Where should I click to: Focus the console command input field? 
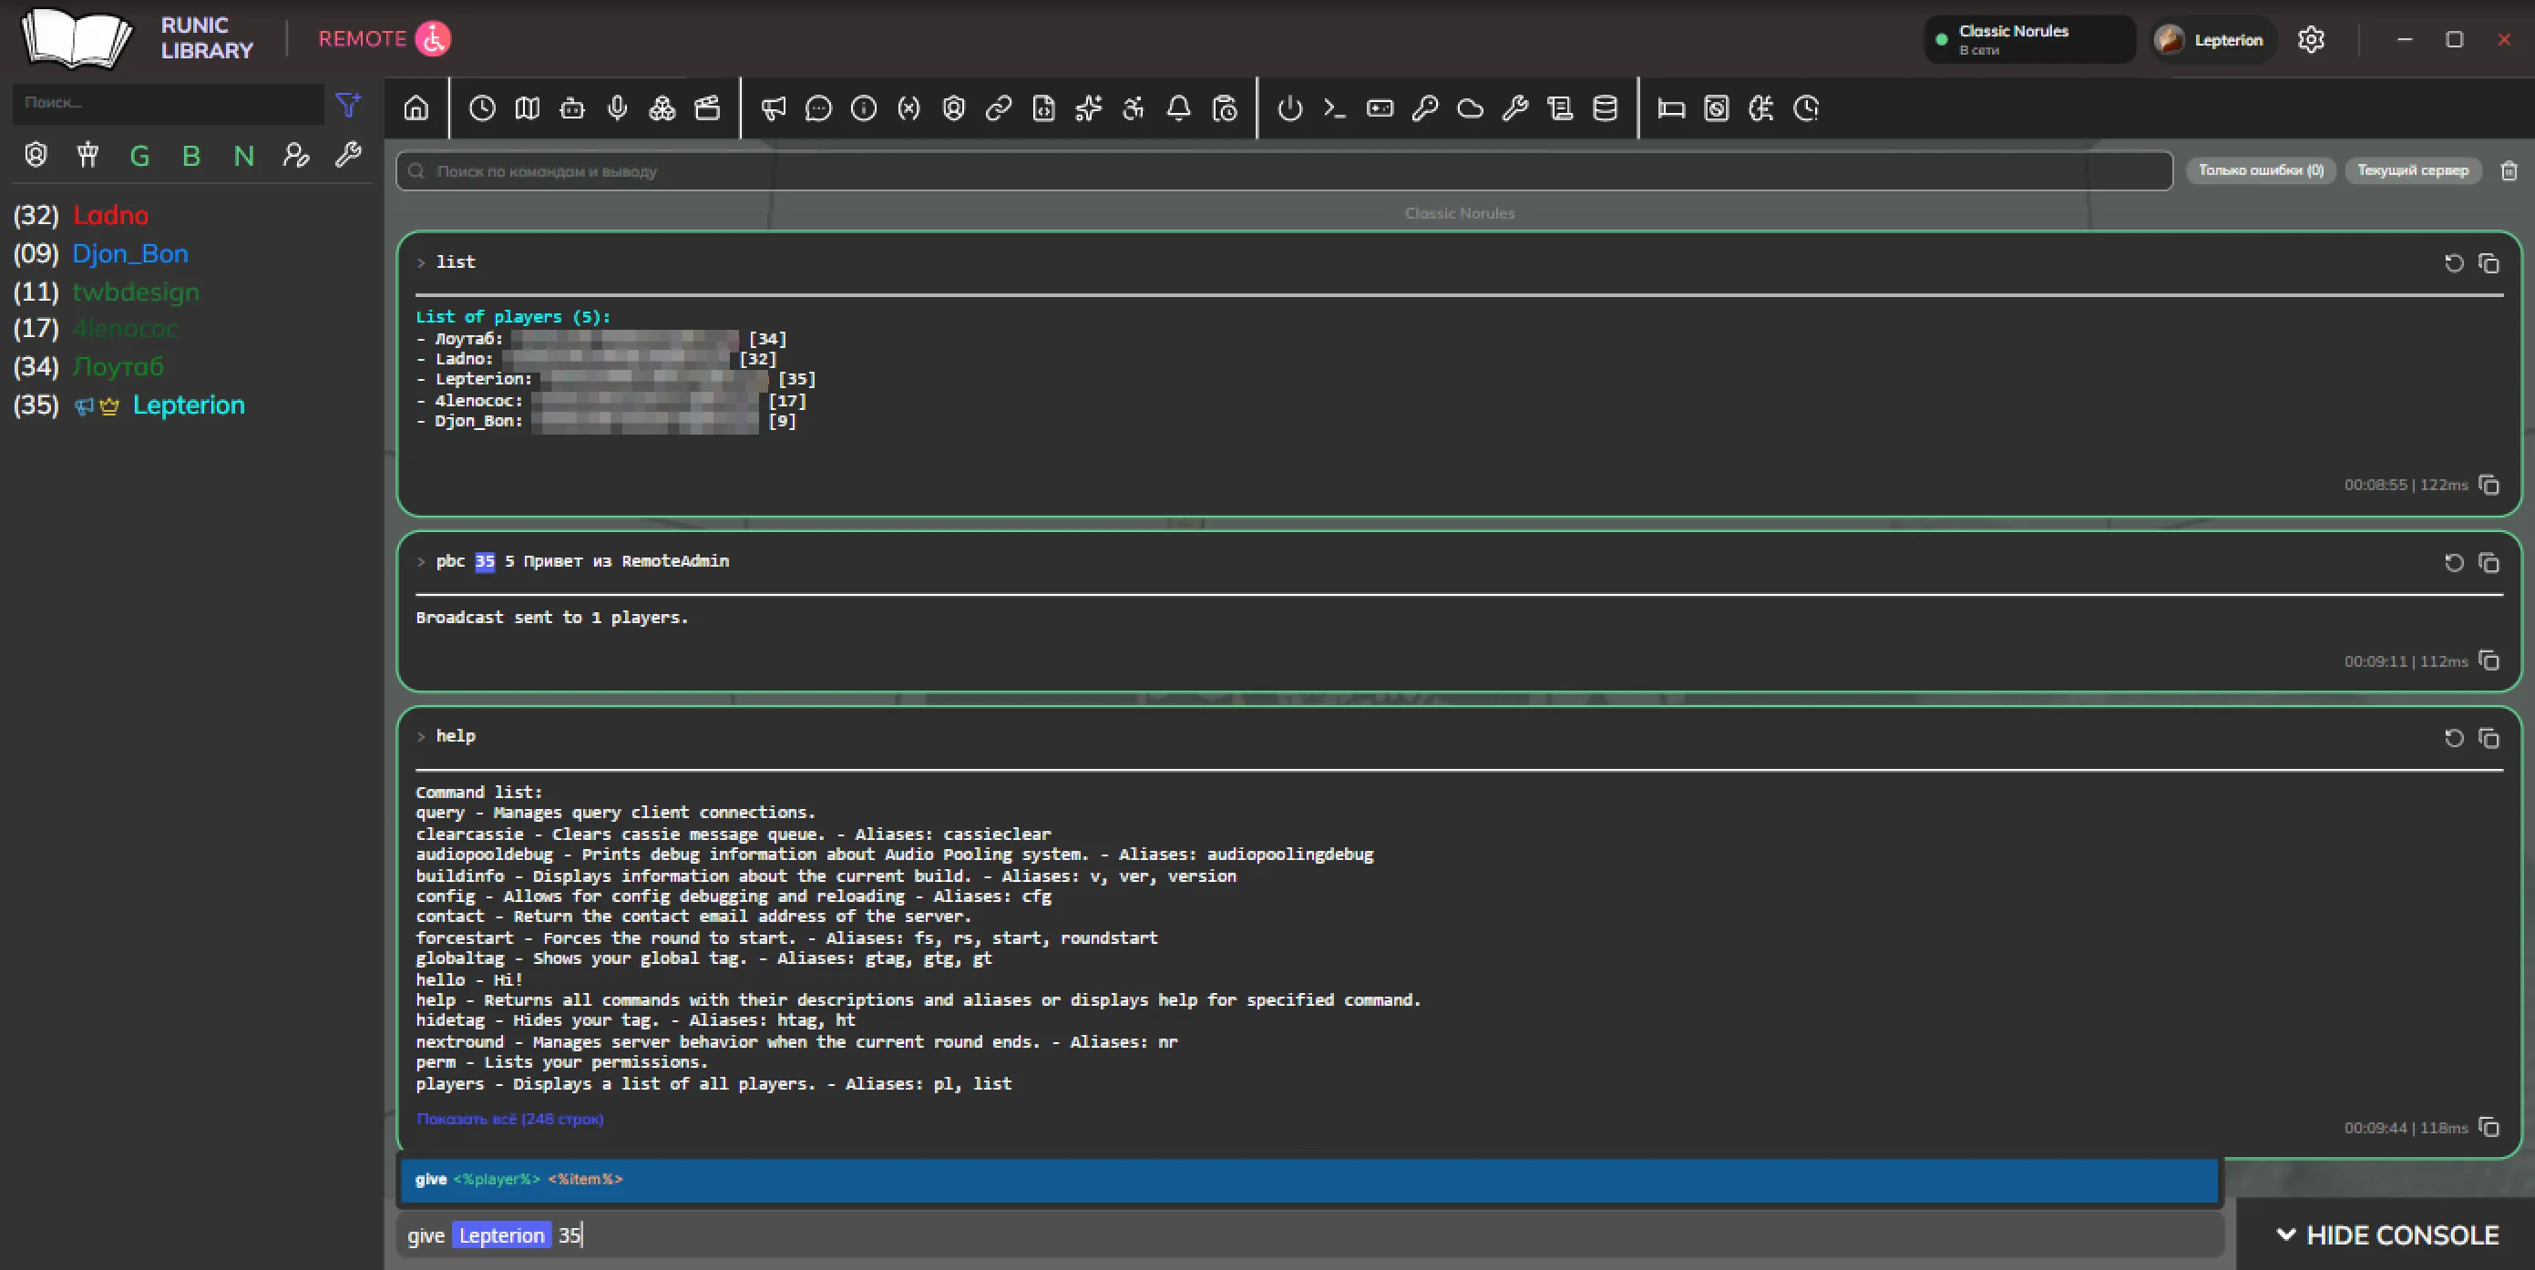coord(1309,1235)
